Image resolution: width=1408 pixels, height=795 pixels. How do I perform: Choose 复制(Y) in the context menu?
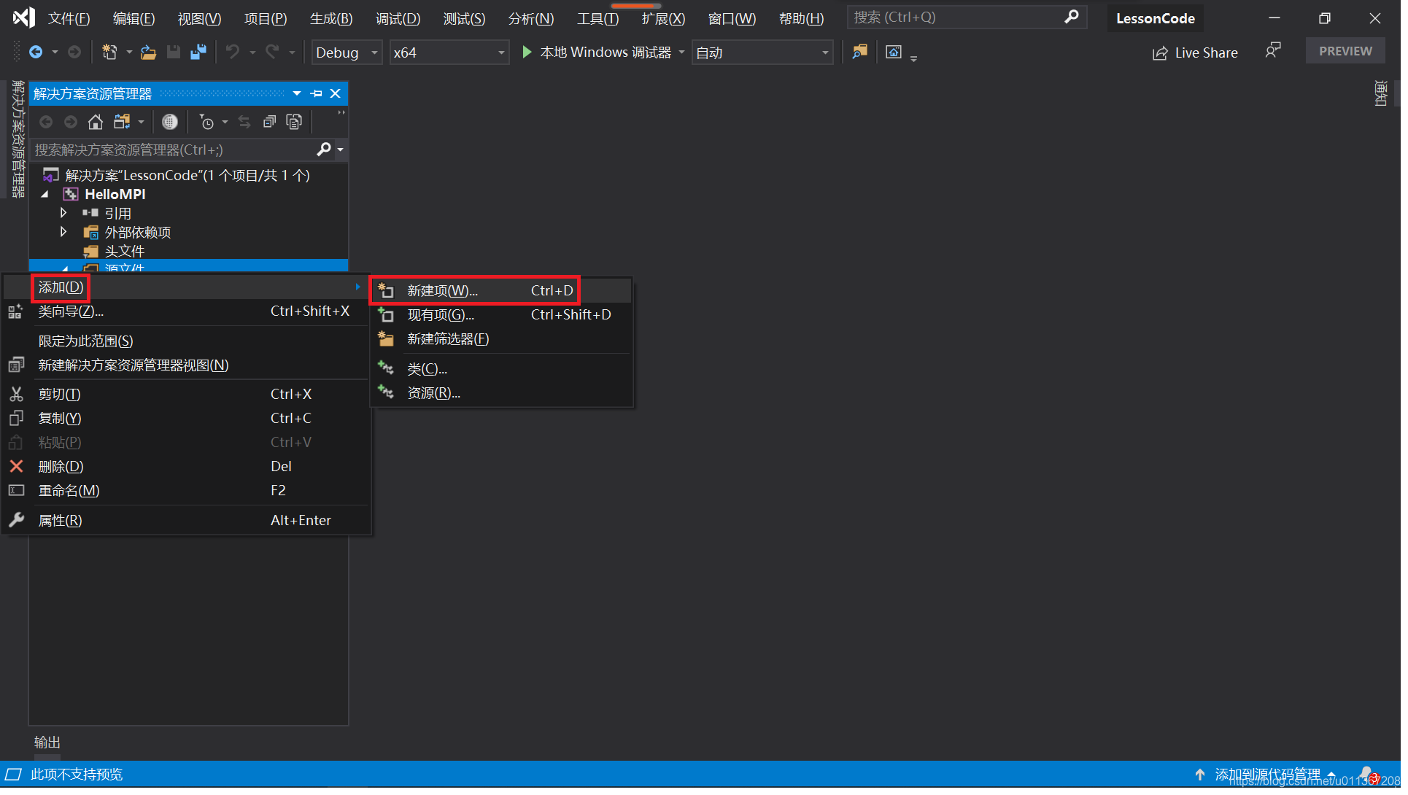click(186, 419)
